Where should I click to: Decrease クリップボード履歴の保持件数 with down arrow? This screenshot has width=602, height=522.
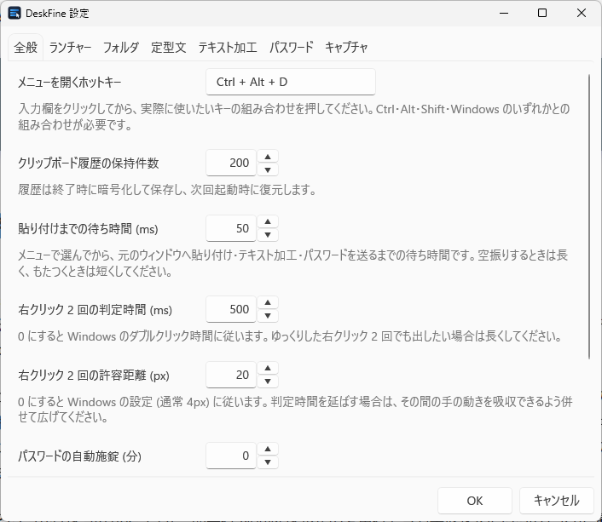click(268, 169)
